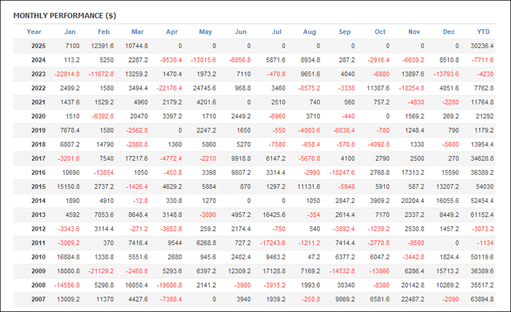Select the 2010 year row label
Screen dimensions: 511x312
pos(39,257)
